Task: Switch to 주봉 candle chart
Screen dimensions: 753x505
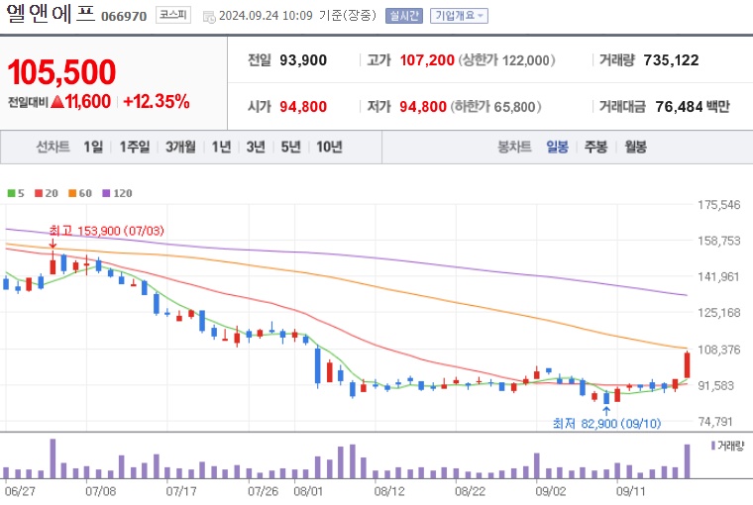Action: [x=596, y=147]
